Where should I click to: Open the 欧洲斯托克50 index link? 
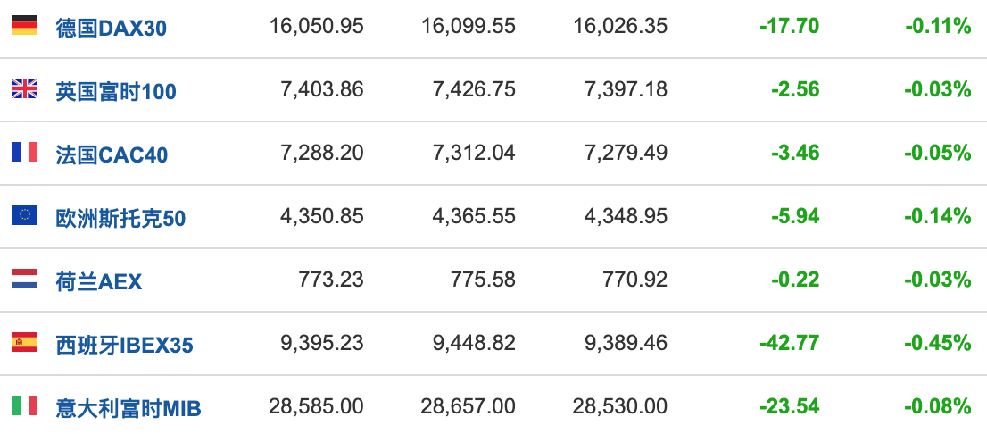[120, 218]
